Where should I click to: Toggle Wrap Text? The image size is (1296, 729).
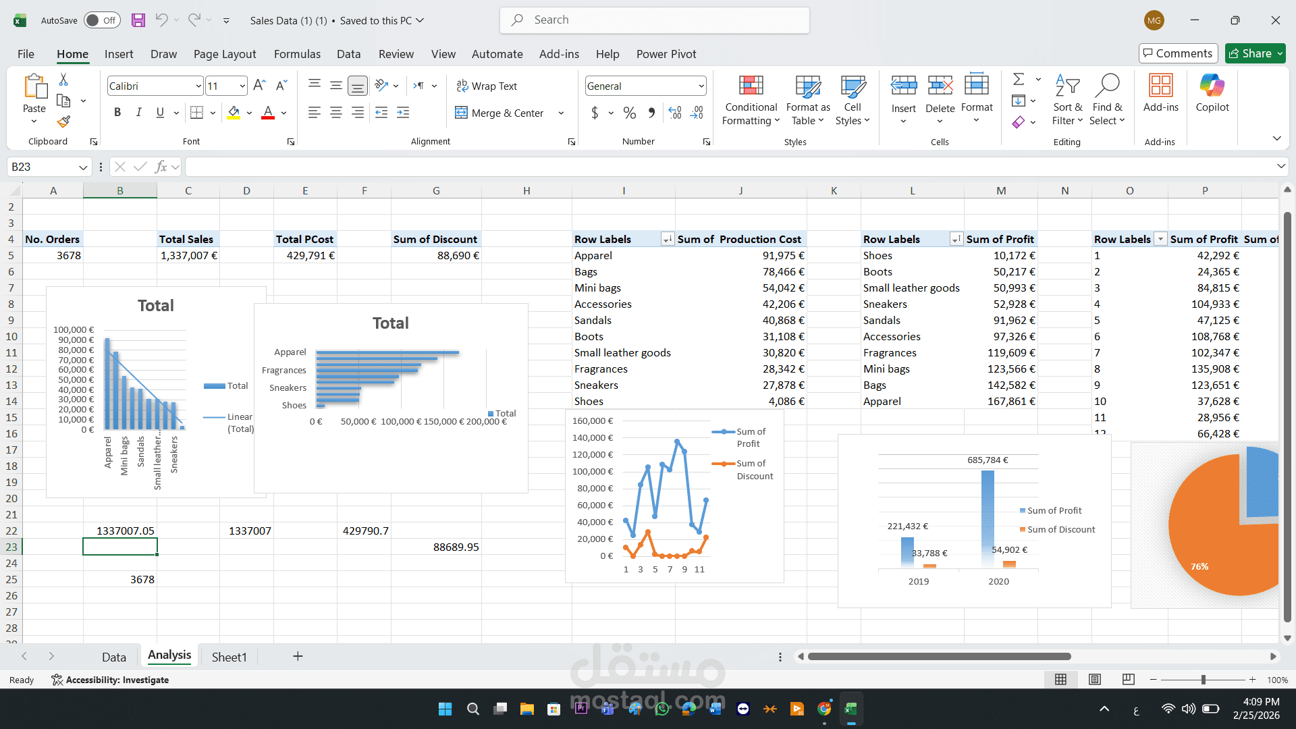point(487,86)
